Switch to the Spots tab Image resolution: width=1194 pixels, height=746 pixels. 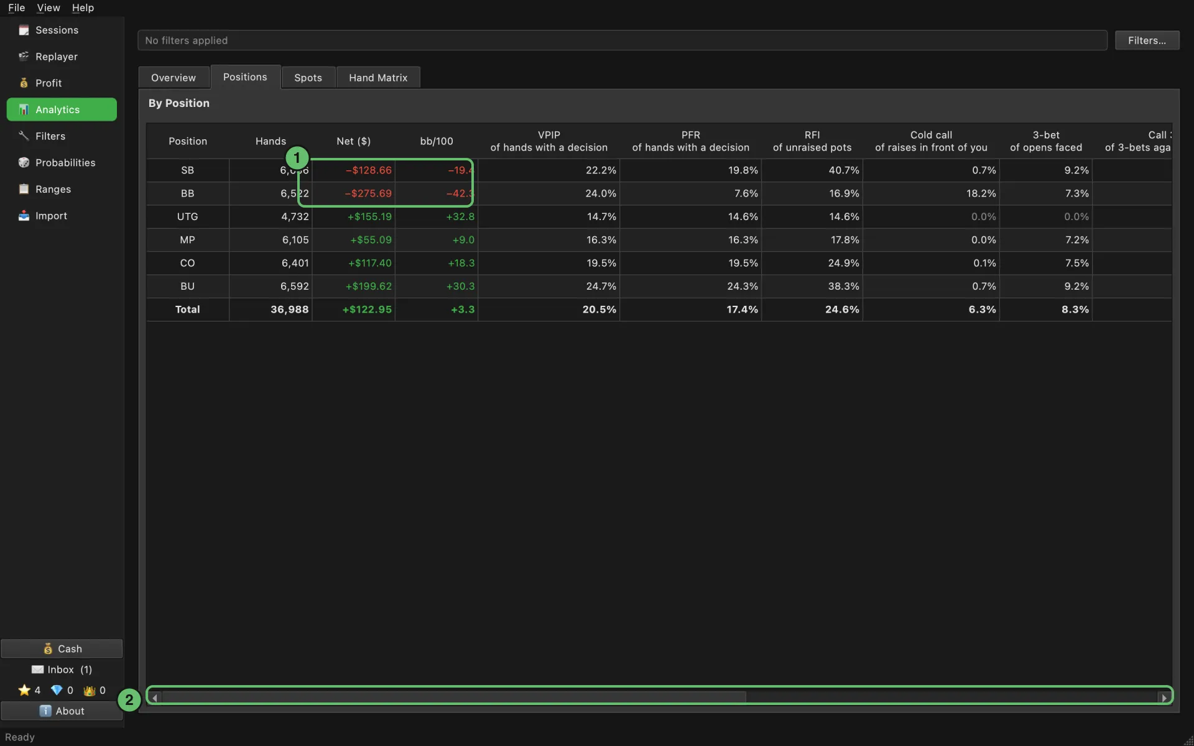click(x=308, y=78)
